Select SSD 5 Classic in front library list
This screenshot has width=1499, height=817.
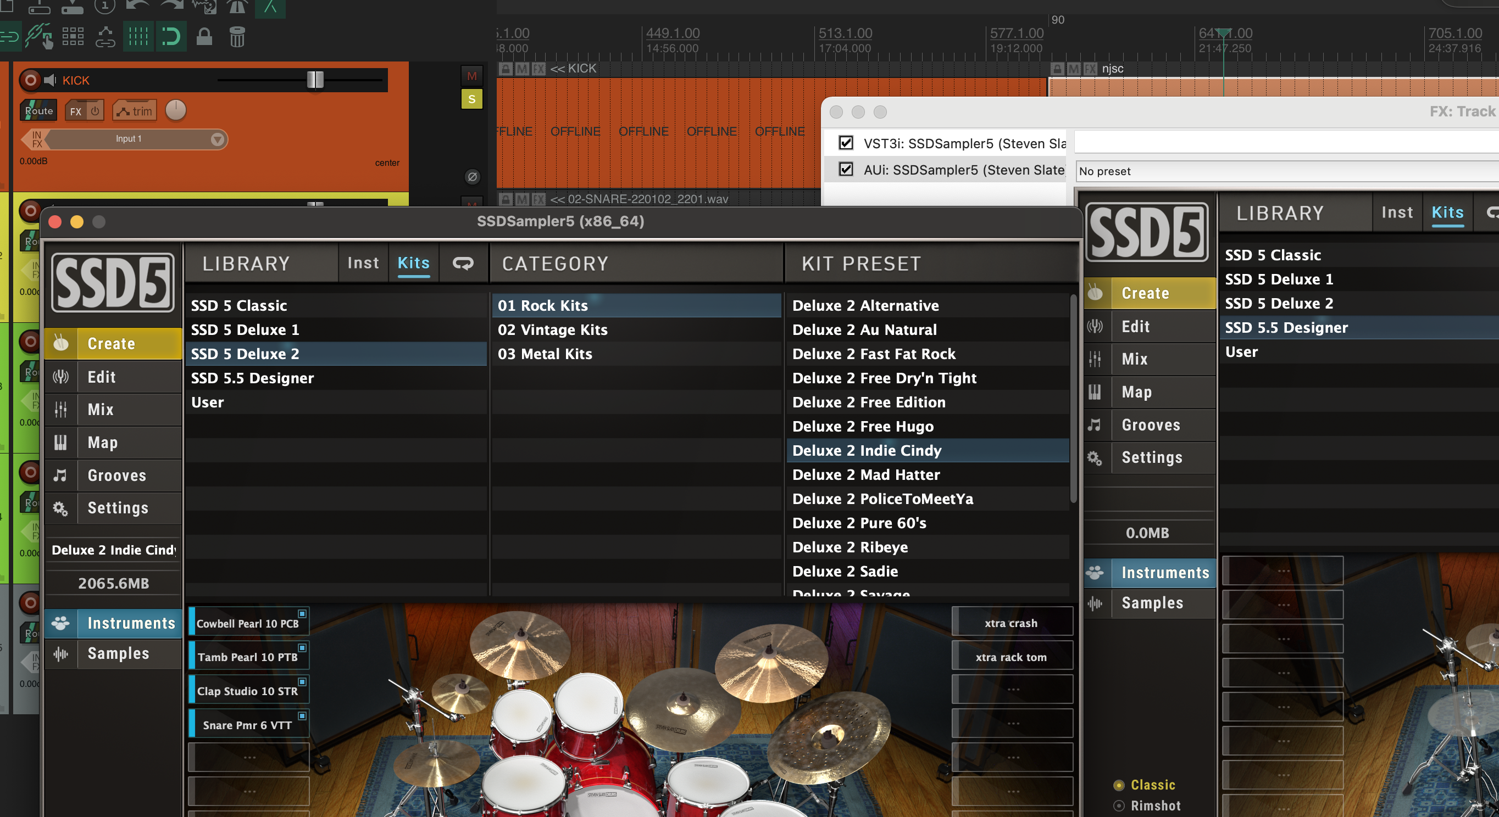[336, 305]
